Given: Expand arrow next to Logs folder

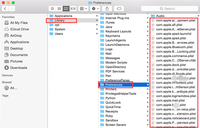Looking at the screenshot, I should coord(148,49).
